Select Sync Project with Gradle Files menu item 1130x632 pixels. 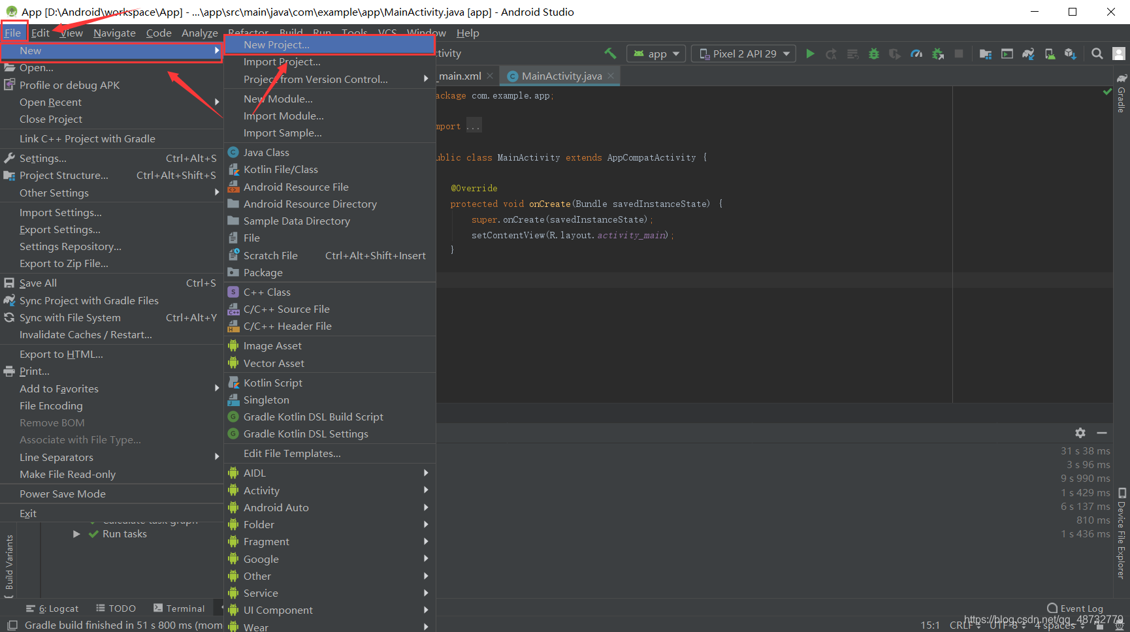(111, 300)
